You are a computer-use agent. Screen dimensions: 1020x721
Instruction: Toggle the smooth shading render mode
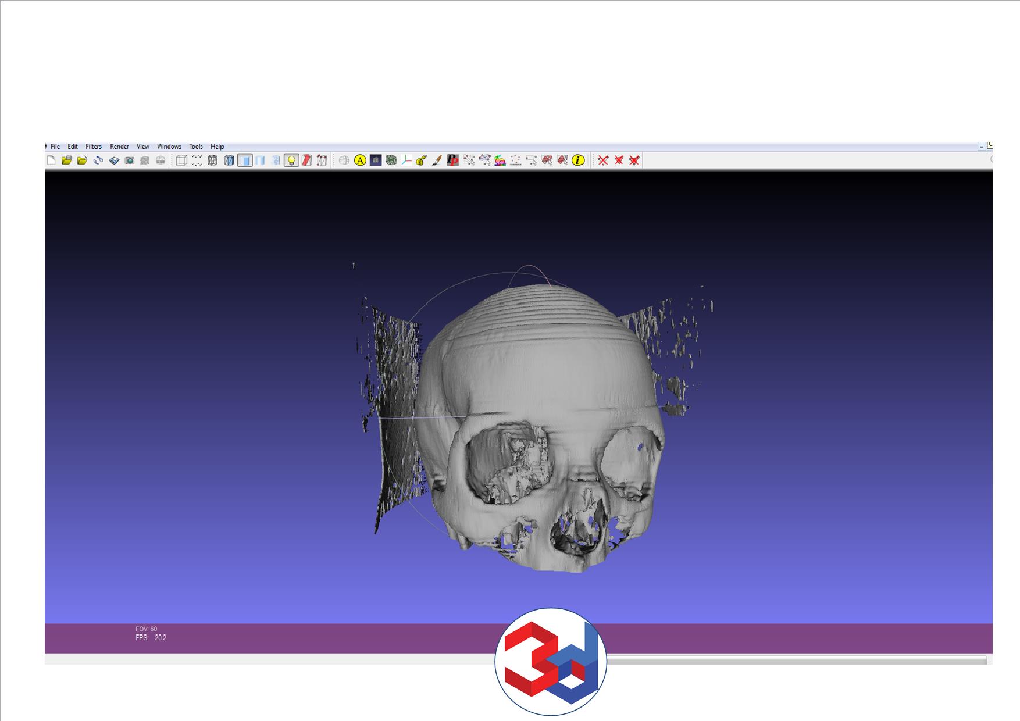[261, 160]
